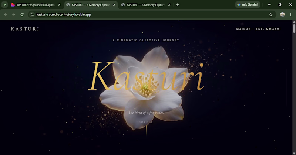Click the KASTURI logo in page header
Image resolution: width=296 pixels, height=155 pixels.
(25, 29)
